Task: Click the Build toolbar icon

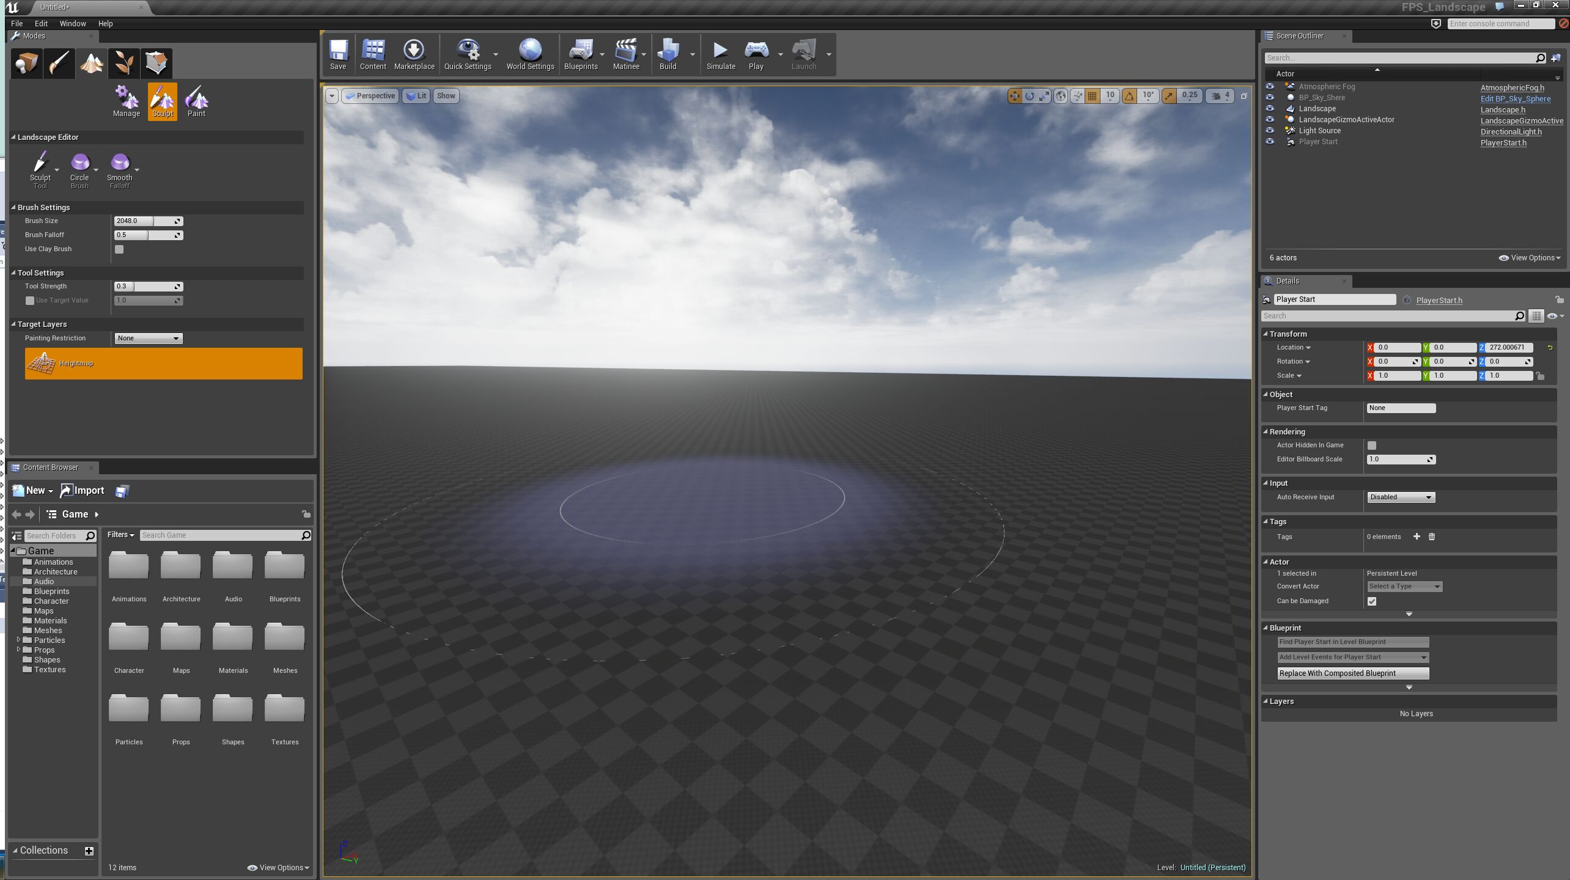Action: 667,54
